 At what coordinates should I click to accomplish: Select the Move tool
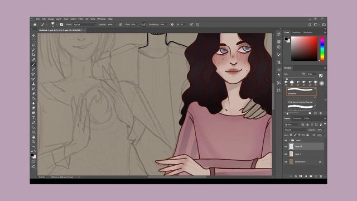33,35
